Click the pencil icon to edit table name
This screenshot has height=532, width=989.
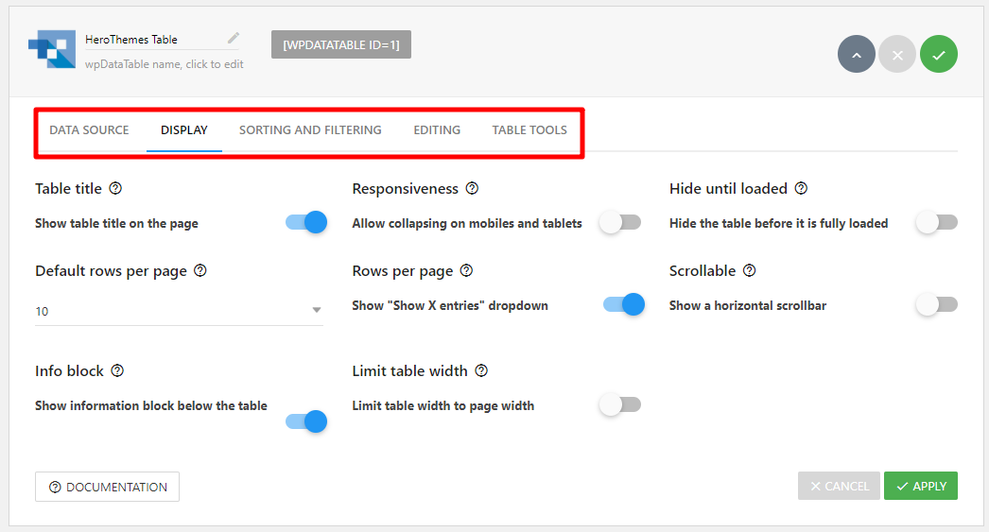tap(234, 39)
